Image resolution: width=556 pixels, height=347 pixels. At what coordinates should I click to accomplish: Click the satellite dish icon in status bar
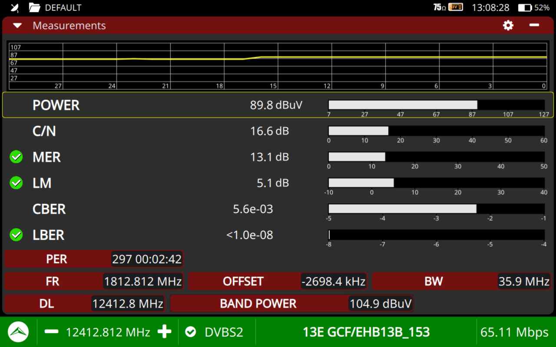(x=14, y=8)
